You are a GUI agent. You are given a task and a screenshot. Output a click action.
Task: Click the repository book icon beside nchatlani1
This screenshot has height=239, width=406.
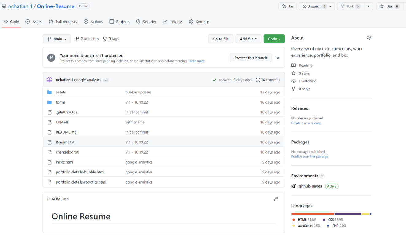pyautogui.click(x=4, y=6)
